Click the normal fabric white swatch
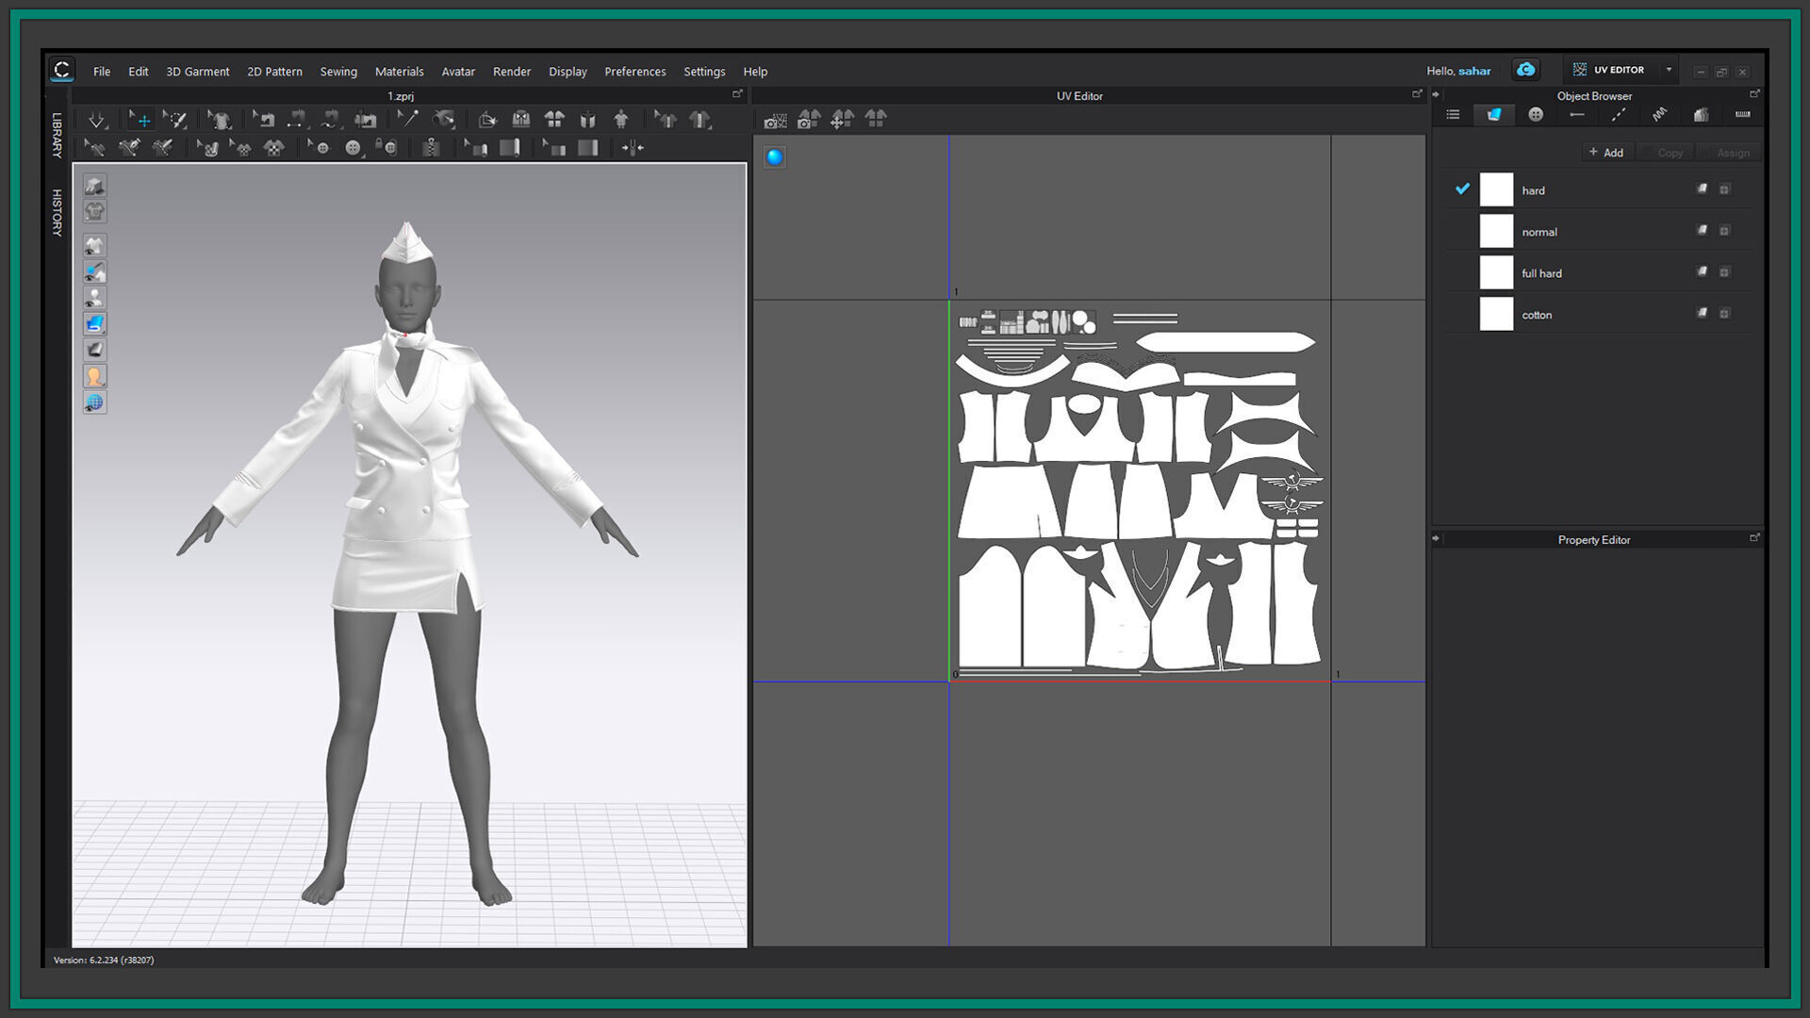The width and height of the screenshot is (1810, 1018). pos(1496,231)
